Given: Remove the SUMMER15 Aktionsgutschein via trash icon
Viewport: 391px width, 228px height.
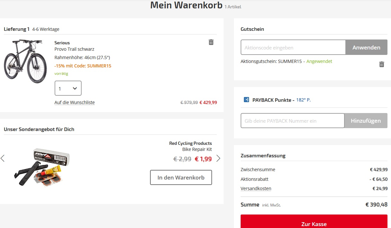Looking at the screenshot, I should click(381, 64).
